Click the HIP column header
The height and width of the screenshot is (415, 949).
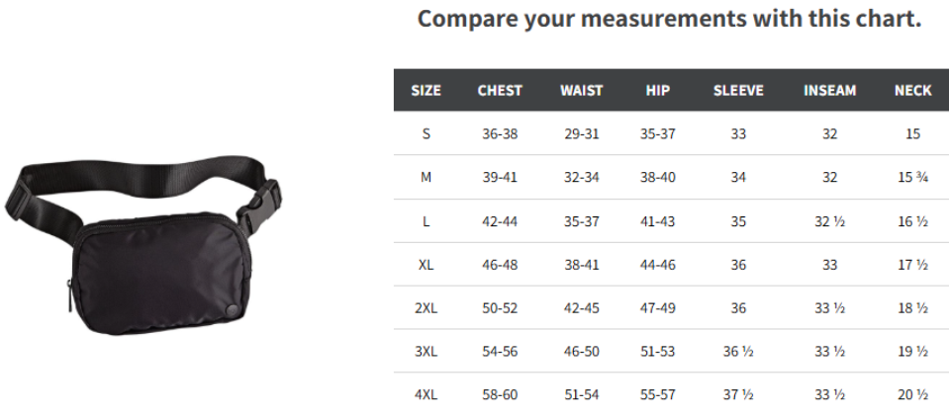[x=657, y=91]
